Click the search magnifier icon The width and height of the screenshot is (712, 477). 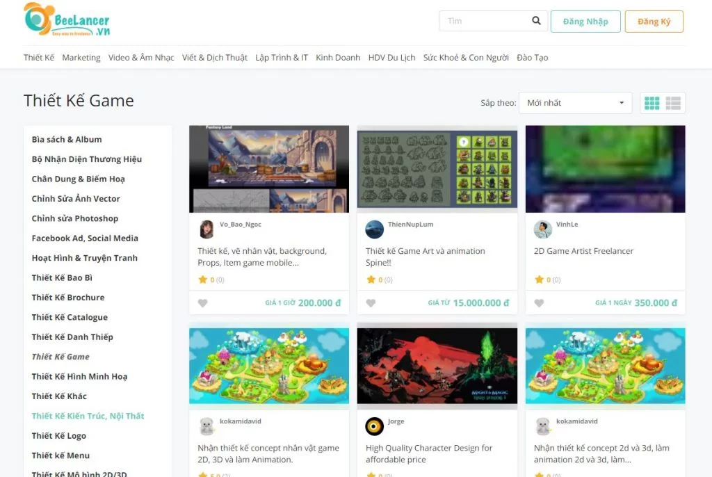[536, 21]
